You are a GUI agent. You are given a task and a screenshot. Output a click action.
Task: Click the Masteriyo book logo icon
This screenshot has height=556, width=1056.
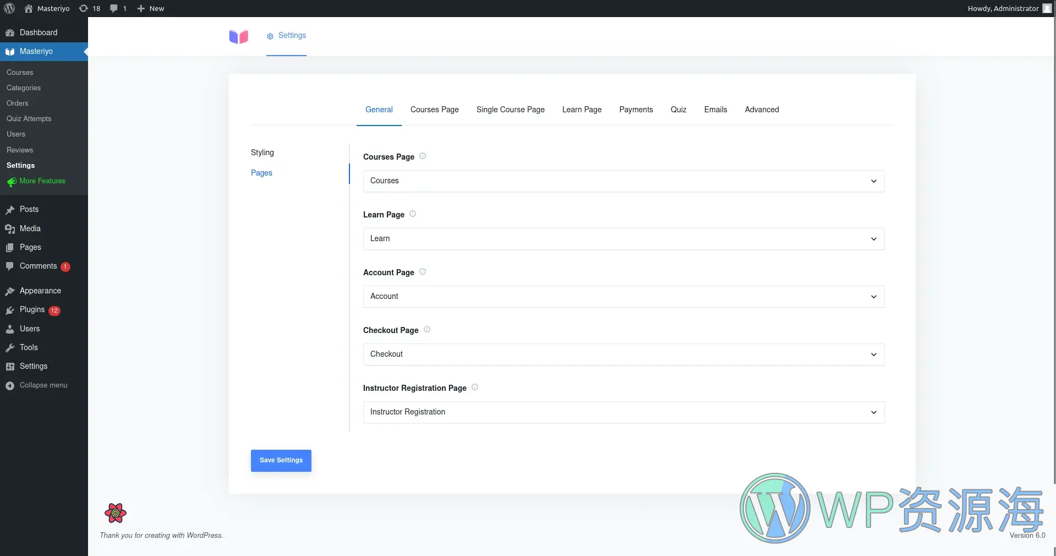[239, 36]
